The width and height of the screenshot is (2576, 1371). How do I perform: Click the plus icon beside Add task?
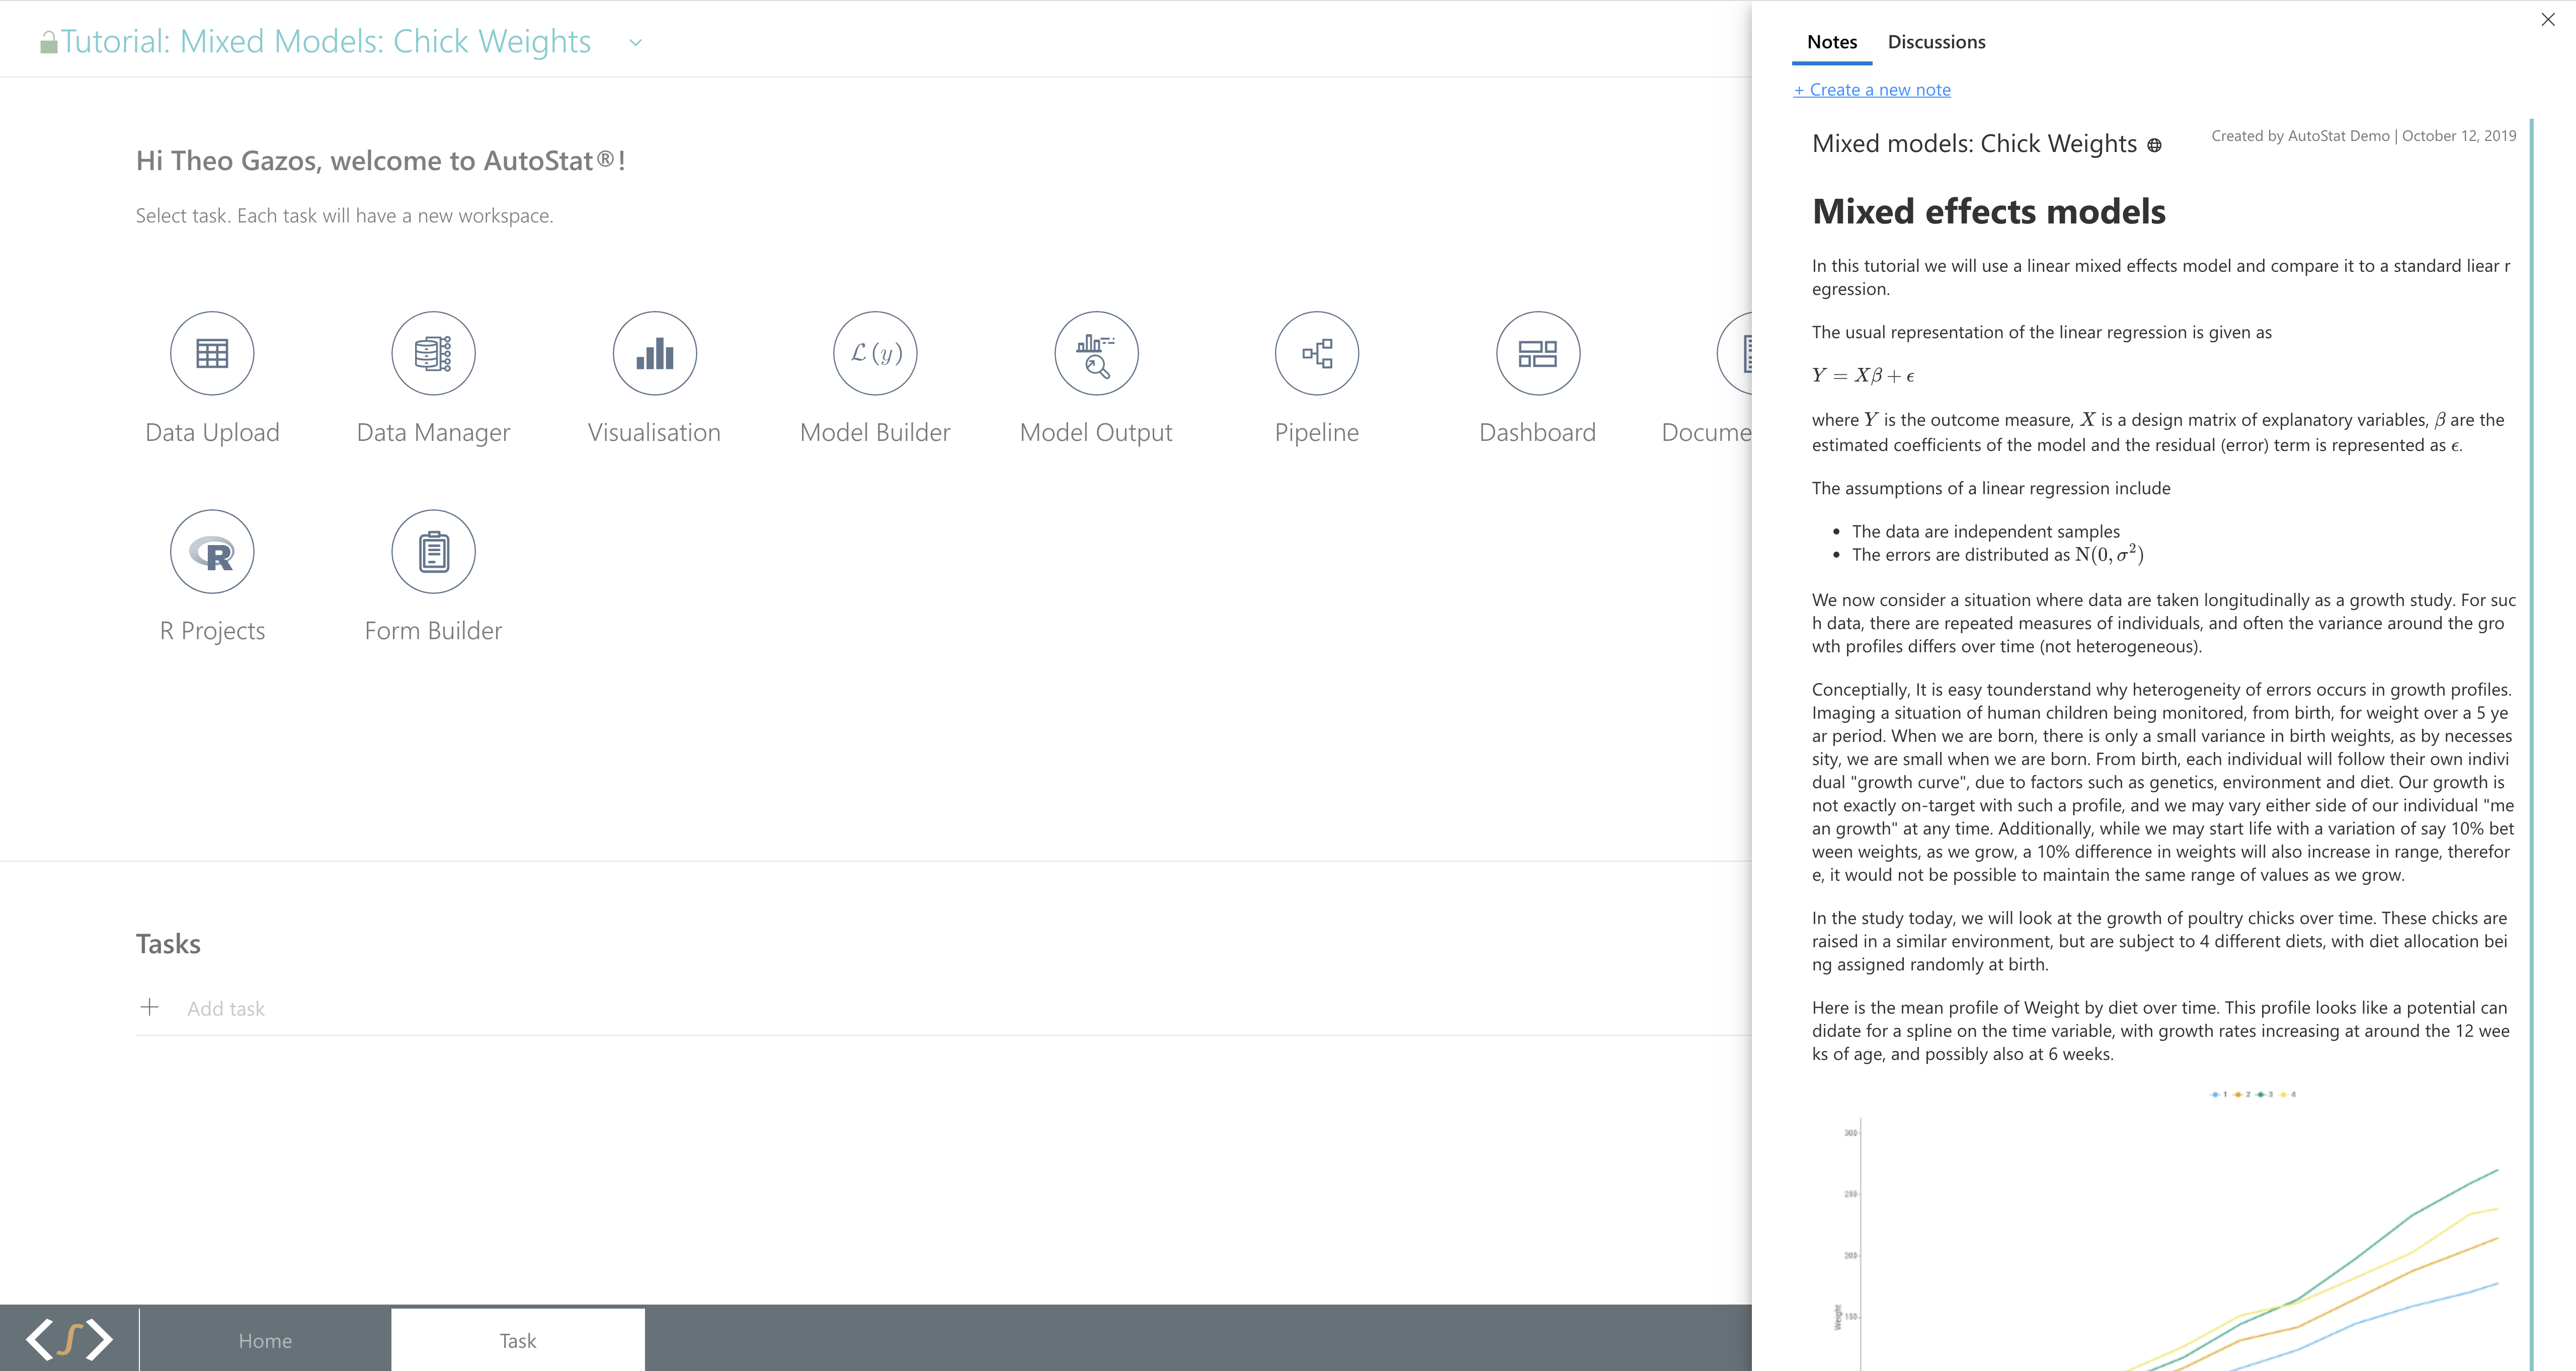pos(149,1007)
